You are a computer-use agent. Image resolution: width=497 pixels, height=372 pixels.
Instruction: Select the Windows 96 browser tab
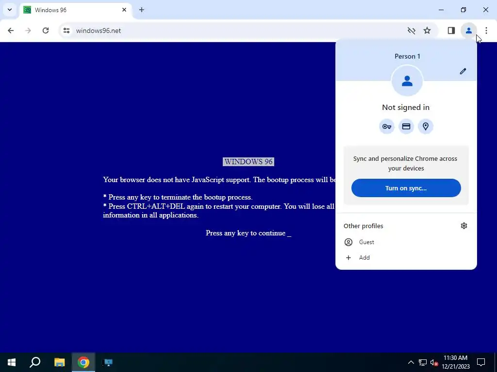coord(76,10)
